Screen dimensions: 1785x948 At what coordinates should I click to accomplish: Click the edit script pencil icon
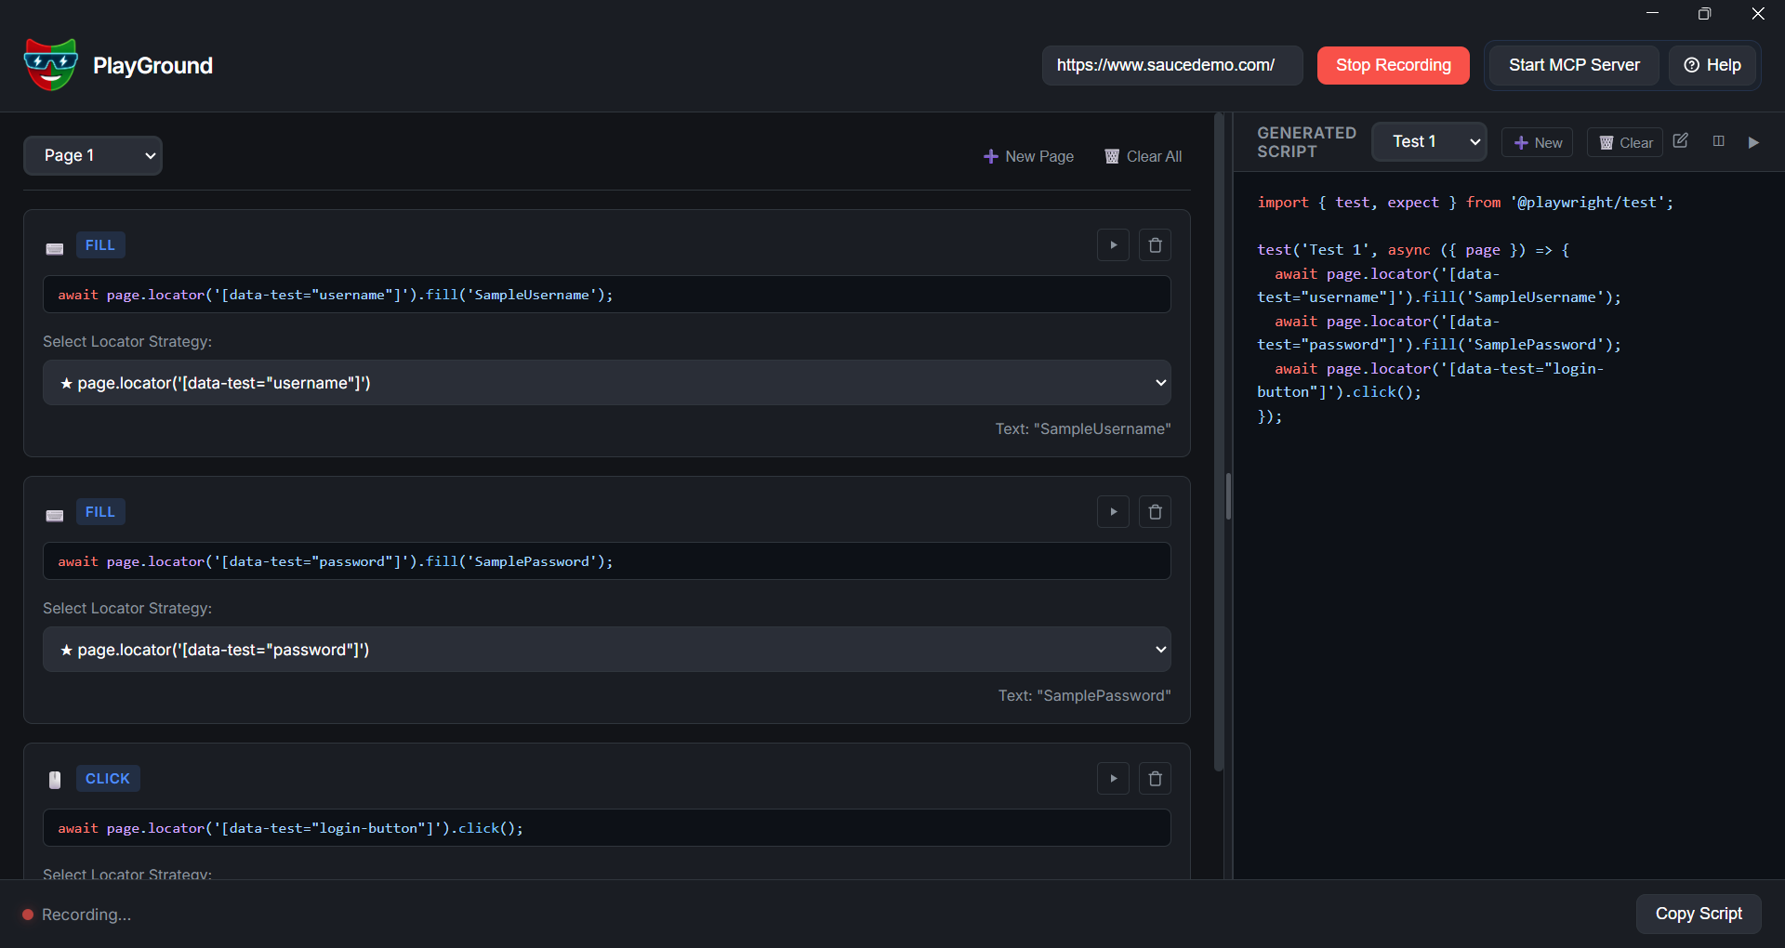click(x=1680, y=141)
